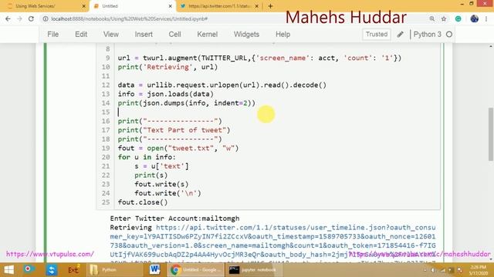
Task: Open the green extension icon in Chrome toolbar
Action: click(458, 18)
